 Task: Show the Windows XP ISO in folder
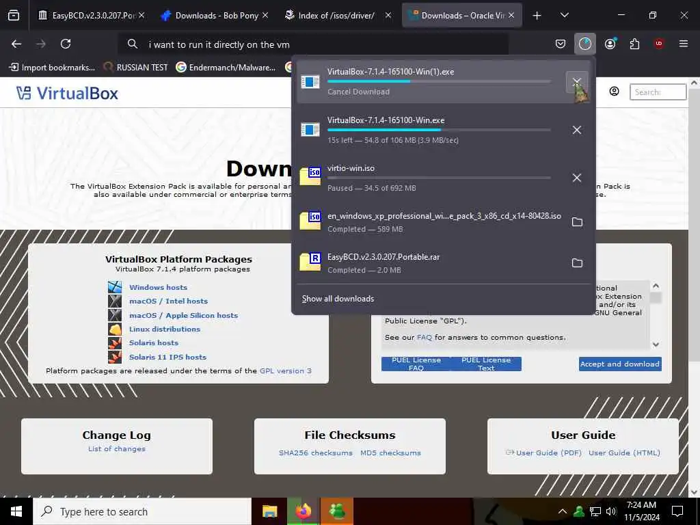pyautogui.click(x=577, y=222)
